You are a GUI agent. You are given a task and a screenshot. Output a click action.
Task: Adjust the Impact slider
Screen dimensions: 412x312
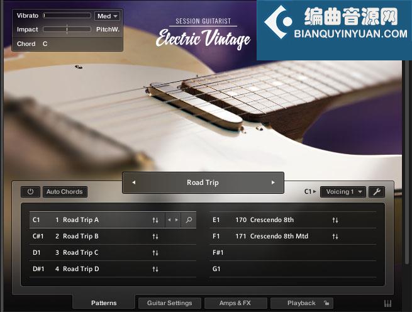pos(67,29)
